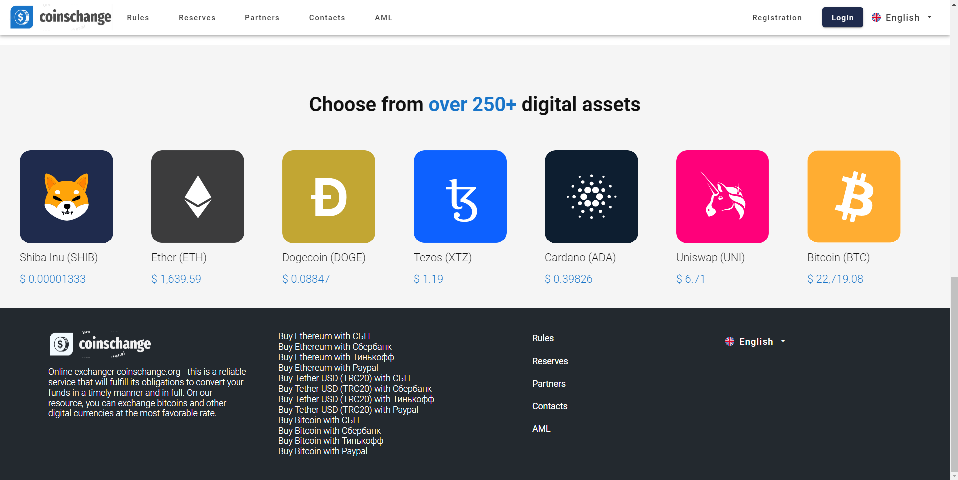
Task: Open the Reserves link in the footer
Action: point(550,361)
